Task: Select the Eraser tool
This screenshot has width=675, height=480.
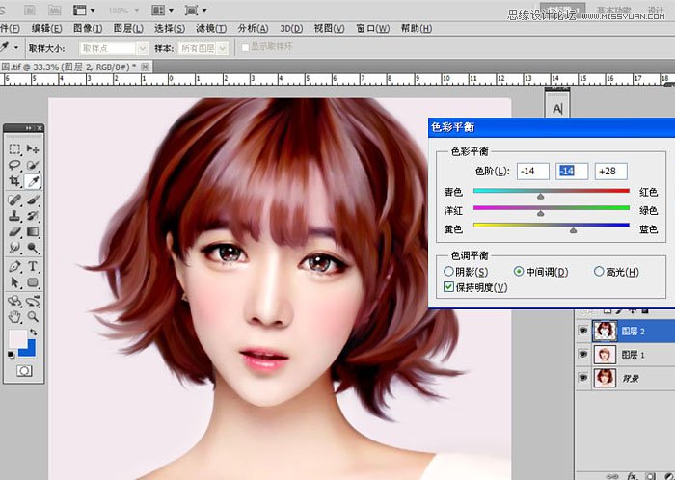Action: [x=14, y=231]
